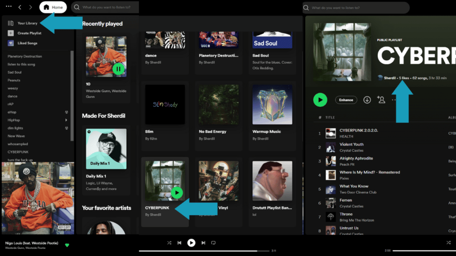Open the Bring Me The Horizon link
456x256 pixels.
coord(357,220)
